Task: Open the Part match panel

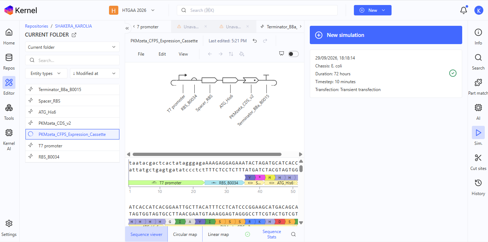Action: (478, 87)
